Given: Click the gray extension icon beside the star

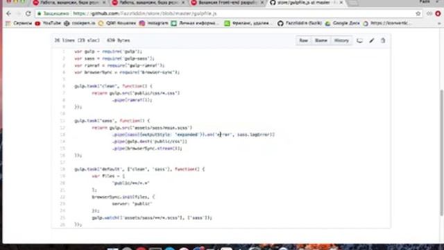Looking at the screenshot, I should [x=429, y=14].
